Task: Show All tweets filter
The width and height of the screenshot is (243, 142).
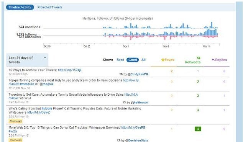Action: (x=143, y=60)
